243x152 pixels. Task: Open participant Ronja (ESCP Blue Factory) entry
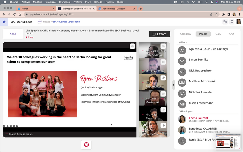(196, 141)
